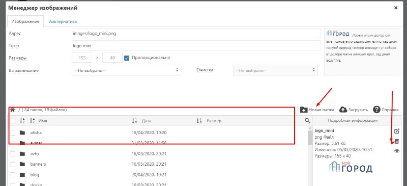
Task: Click the New folder icon (Новая папка)
Action: [304, 110]
